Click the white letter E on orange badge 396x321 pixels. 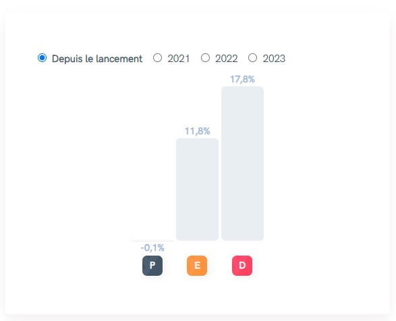197,265
